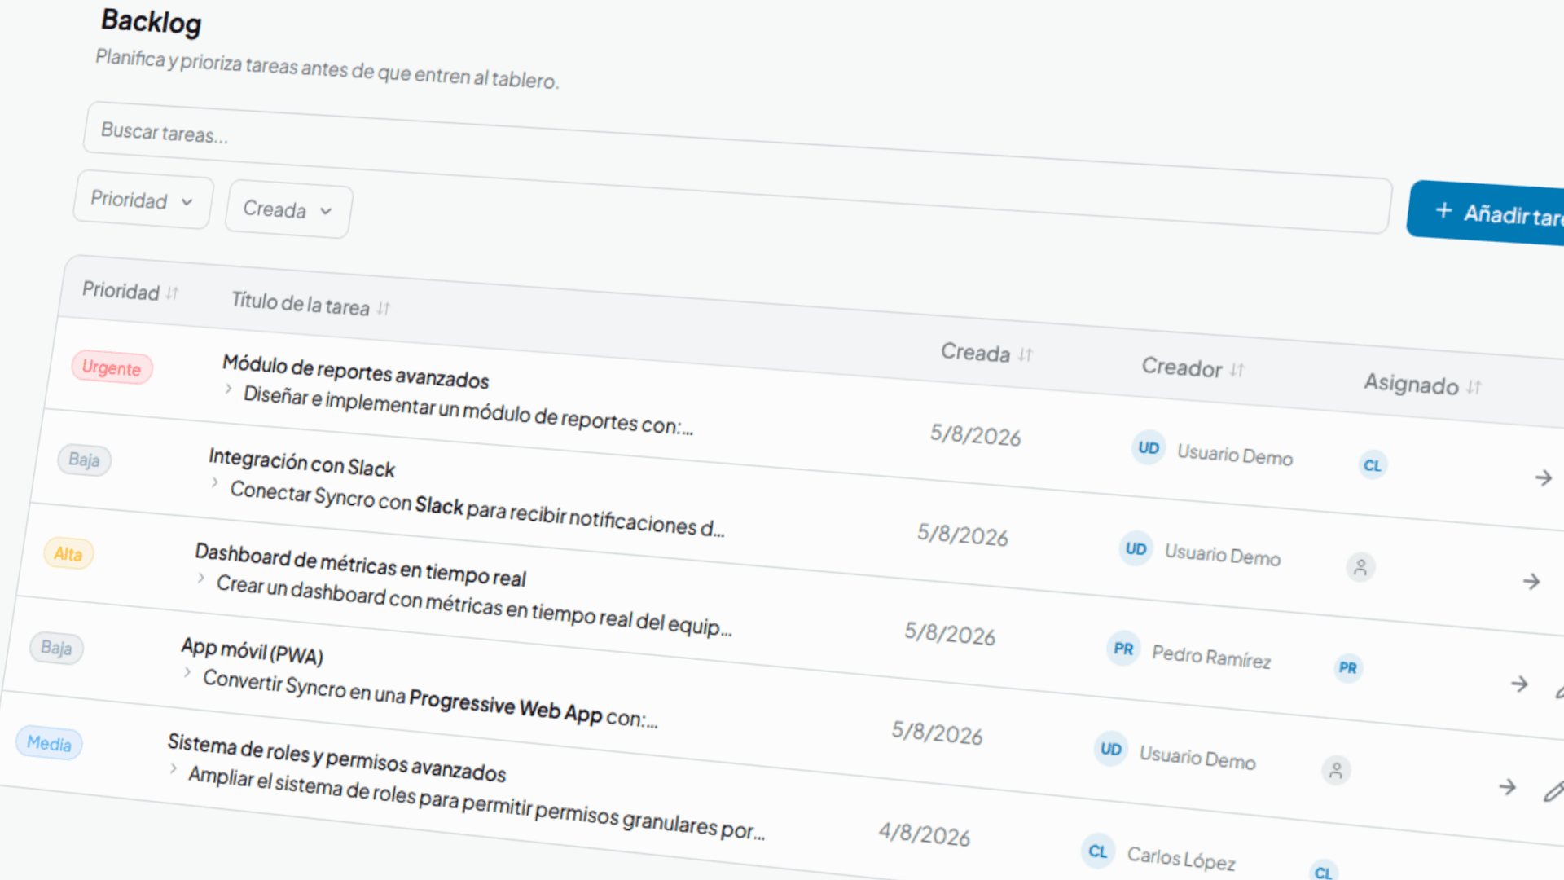Click UD creator avatar on Integración con Slack
The image size is (1564, 880).
(1136, 548)
